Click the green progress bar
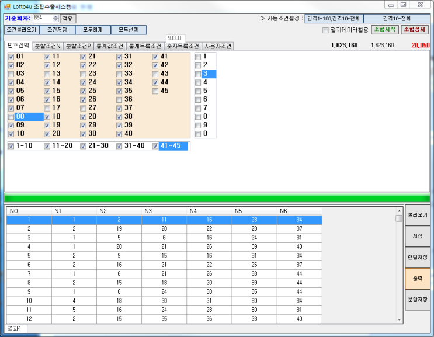Viewport: 434px width, 337px height. click(x=217, y=199)
